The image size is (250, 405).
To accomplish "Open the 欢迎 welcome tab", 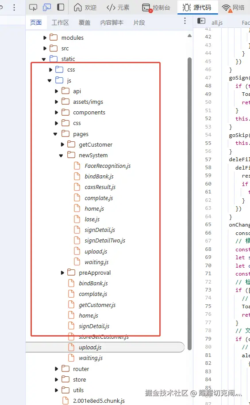I will pos(85,8).
